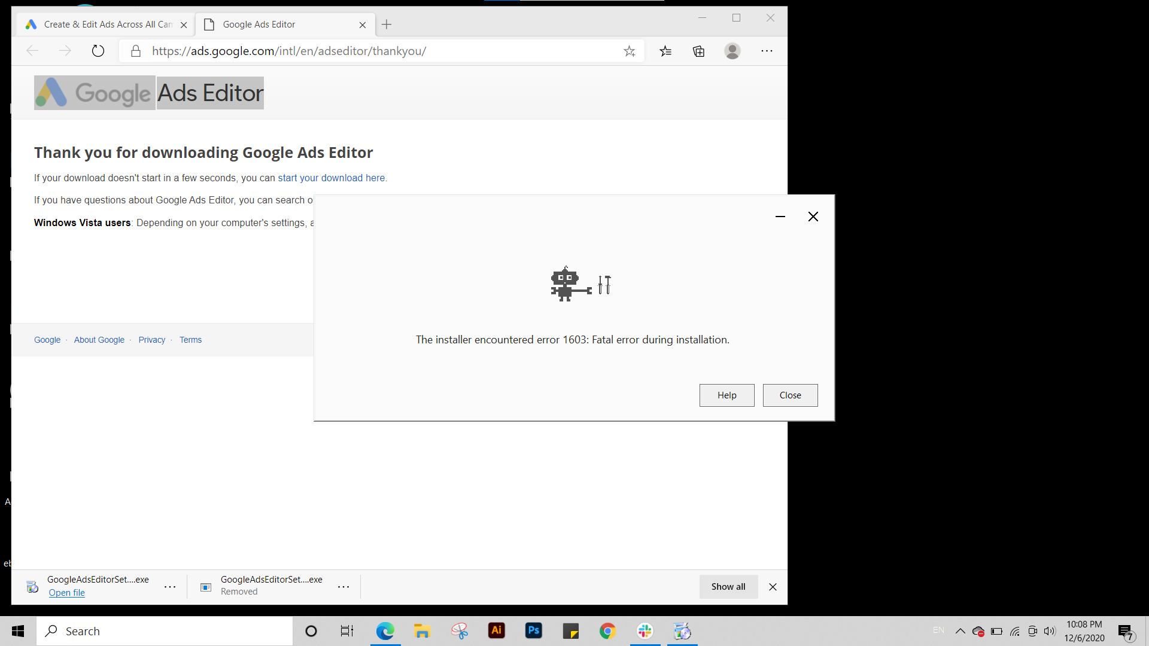
Task: Click 'start your download here' link
Action: coord(332,178)
